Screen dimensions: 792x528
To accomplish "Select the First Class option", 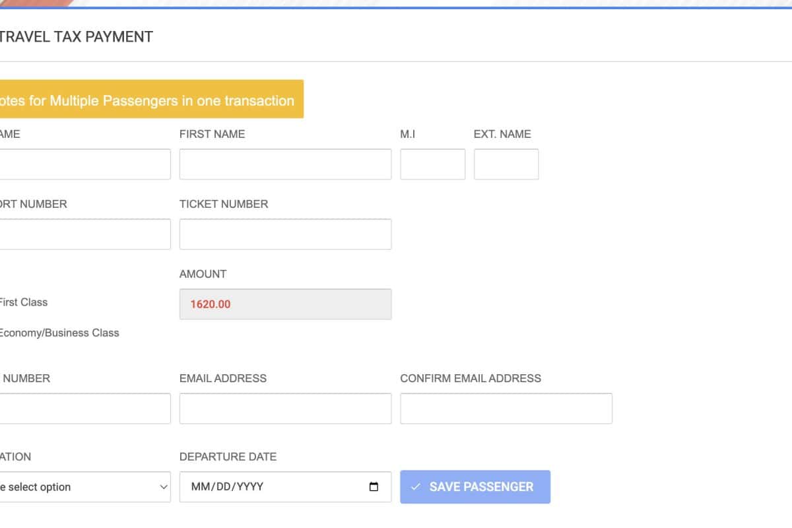I will [x=23, y=302].
